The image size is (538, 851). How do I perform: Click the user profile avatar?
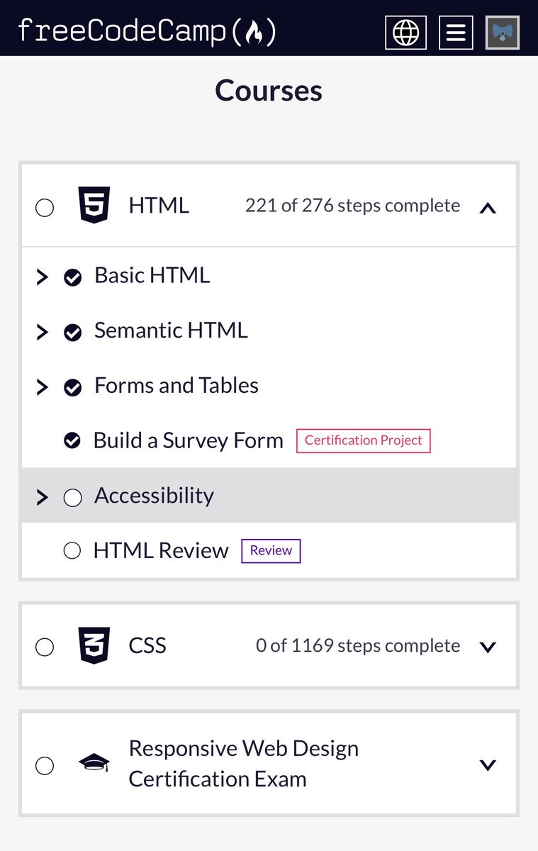click(503, 32)
